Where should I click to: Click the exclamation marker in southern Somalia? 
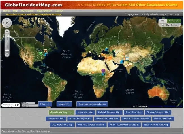point(110,76)
